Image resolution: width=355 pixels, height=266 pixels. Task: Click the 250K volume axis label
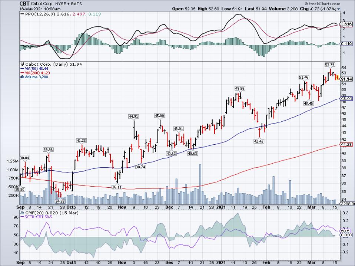13,195
